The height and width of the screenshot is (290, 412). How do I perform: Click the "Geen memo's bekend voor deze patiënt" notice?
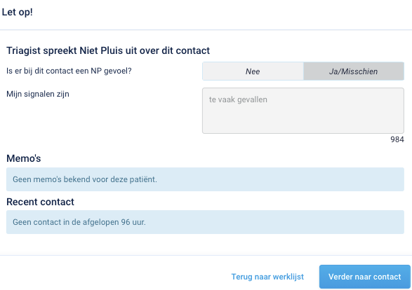(x=205, y=179)
